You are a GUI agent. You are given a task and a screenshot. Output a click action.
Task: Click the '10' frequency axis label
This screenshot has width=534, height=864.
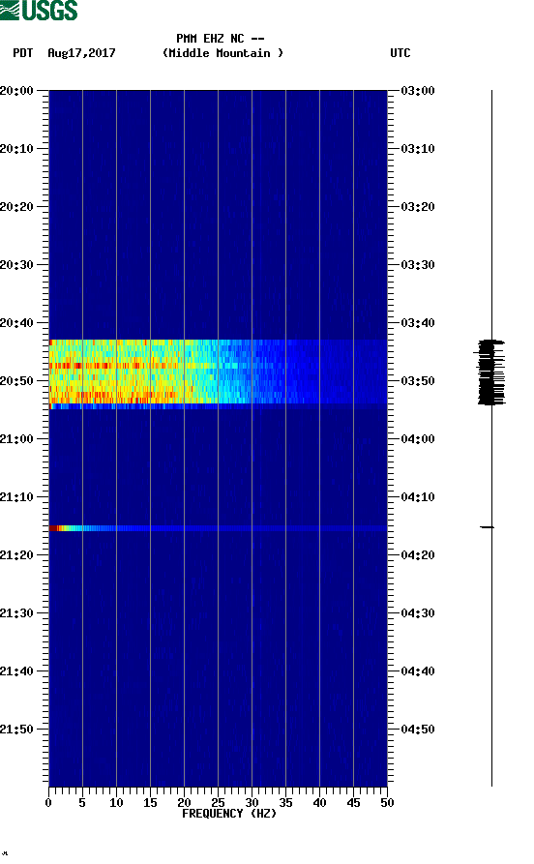(116, 803)
